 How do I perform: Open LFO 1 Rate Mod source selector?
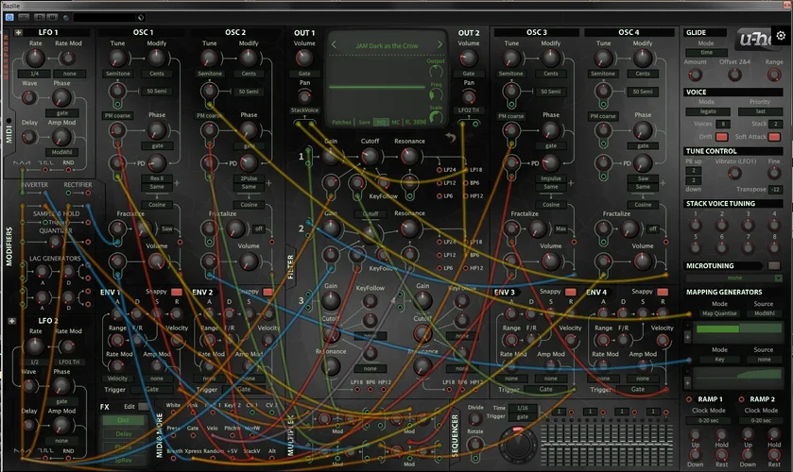point(68,73)
